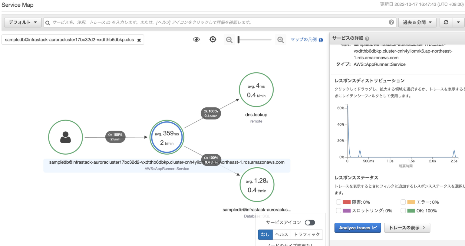Open the 過去 5 分間 time range dropdown

click(417, 22)
